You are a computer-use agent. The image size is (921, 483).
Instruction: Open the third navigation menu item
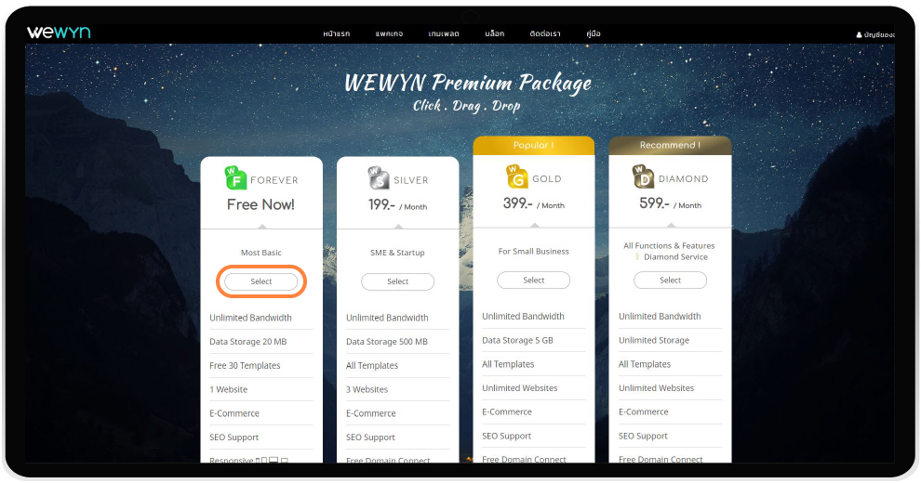(x=444, y=34)
